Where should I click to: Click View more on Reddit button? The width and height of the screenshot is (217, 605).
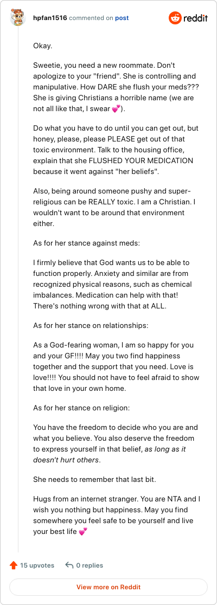click(108, 587)
